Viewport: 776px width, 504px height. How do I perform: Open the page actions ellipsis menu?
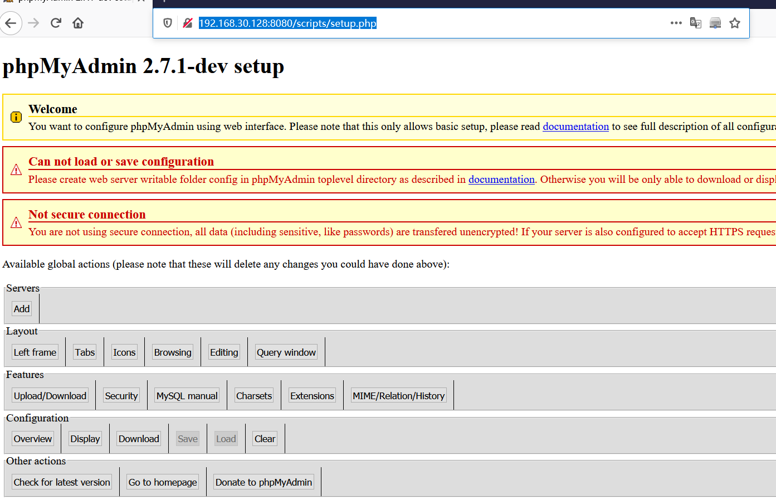[676, 23]
